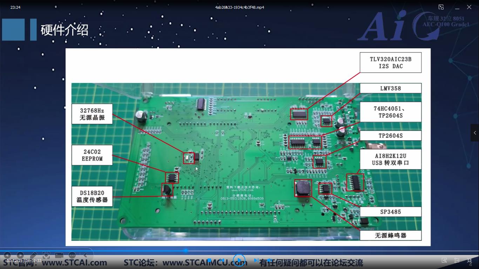Viewport: 479px width, 269px height.
Task: Click the "LMV358" label
Action: click(391, 88)
